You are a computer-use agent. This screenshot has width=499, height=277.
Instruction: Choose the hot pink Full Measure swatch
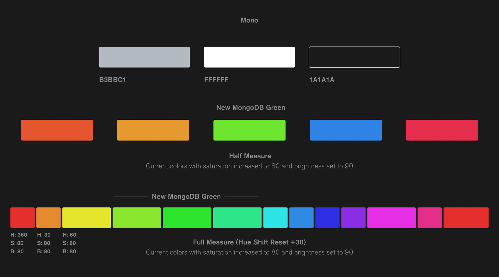pyautogui.click(x=430, y=218)
